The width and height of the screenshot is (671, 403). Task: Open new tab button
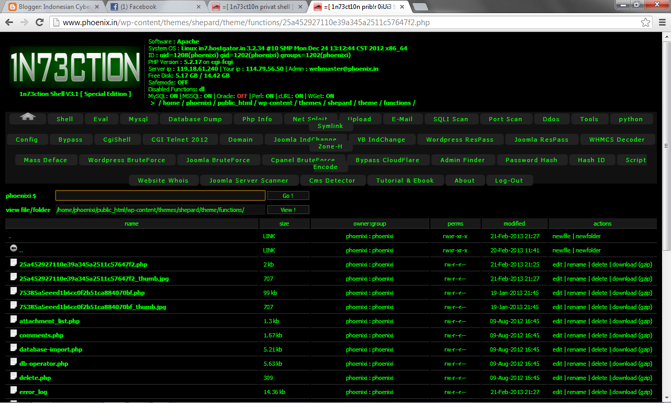pos(420,7)
